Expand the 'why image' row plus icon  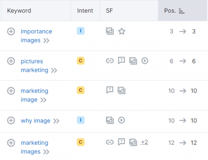11,120
